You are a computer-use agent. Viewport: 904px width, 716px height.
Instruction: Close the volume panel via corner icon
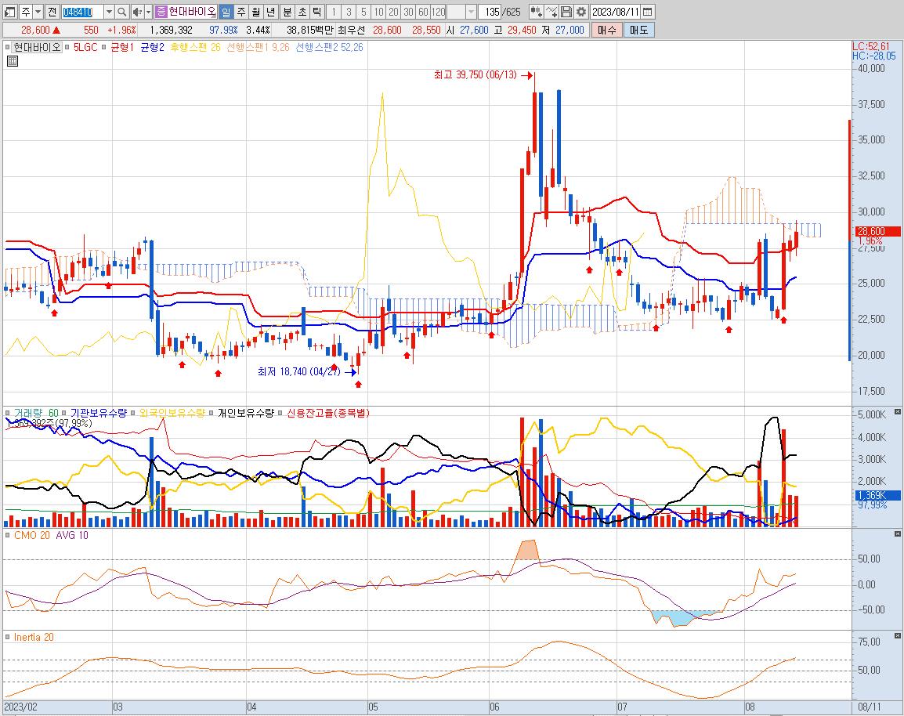click(x=898, y=411)
